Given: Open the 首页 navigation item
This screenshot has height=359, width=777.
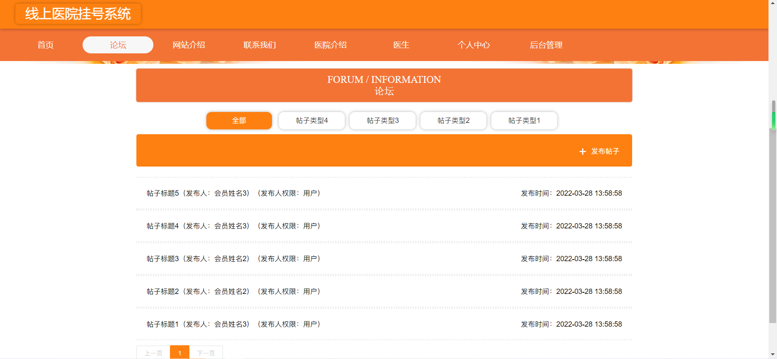Looking at the screenshot, I should pos(46,45).
